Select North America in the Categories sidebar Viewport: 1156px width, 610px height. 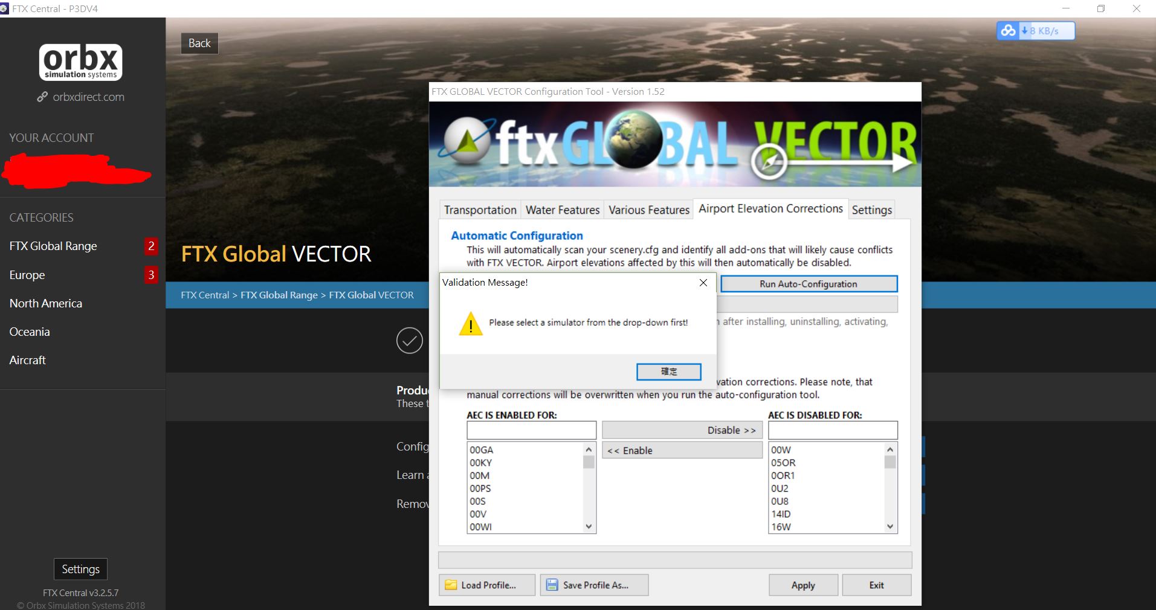pyautogui.click(x=45, y=303)
